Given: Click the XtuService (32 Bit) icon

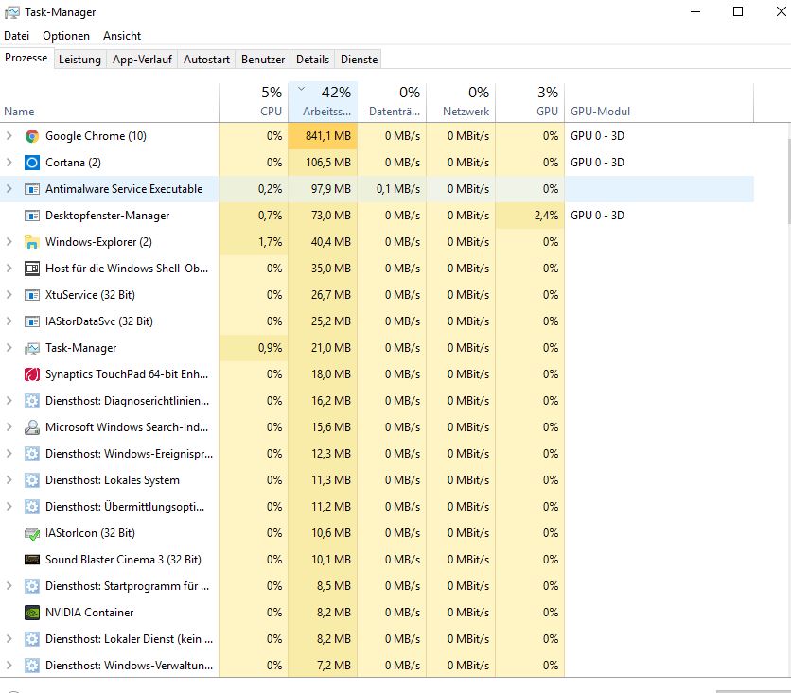Looking at the screenshot, I should pos(32,295).
